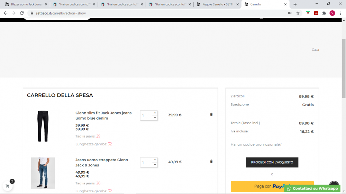
Task: Reload the Carrello page
Action: pos(21,13)
